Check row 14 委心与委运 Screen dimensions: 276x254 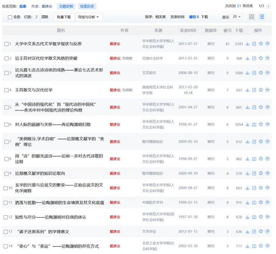(x=6, y=246)
